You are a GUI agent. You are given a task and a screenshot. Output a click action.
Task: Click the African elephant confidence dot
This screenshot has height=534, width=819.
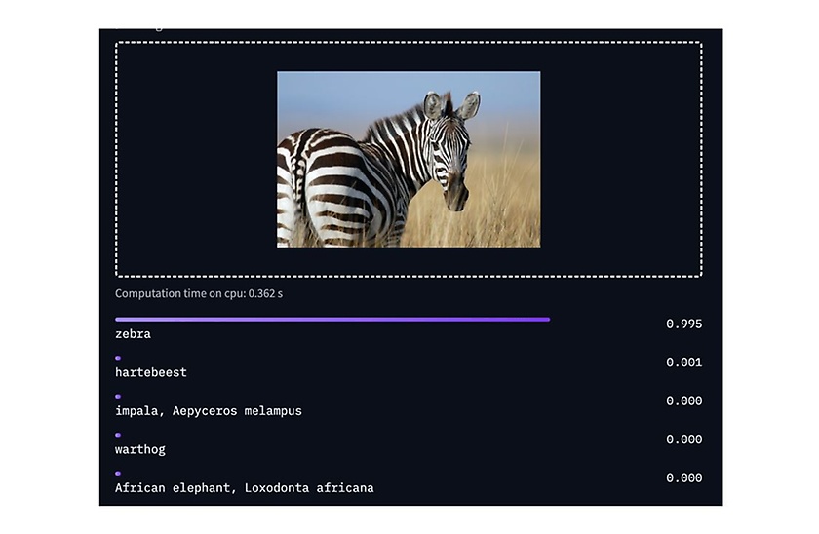click(118, 474)
